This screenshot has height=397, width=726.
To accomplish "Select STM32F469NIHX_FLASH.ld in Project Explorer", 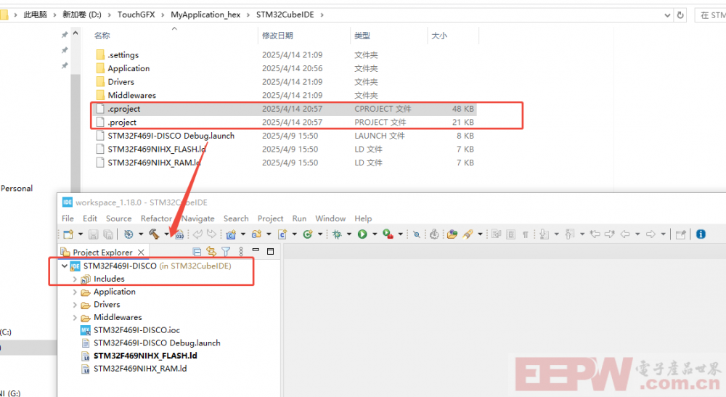I will click(145, 356).
